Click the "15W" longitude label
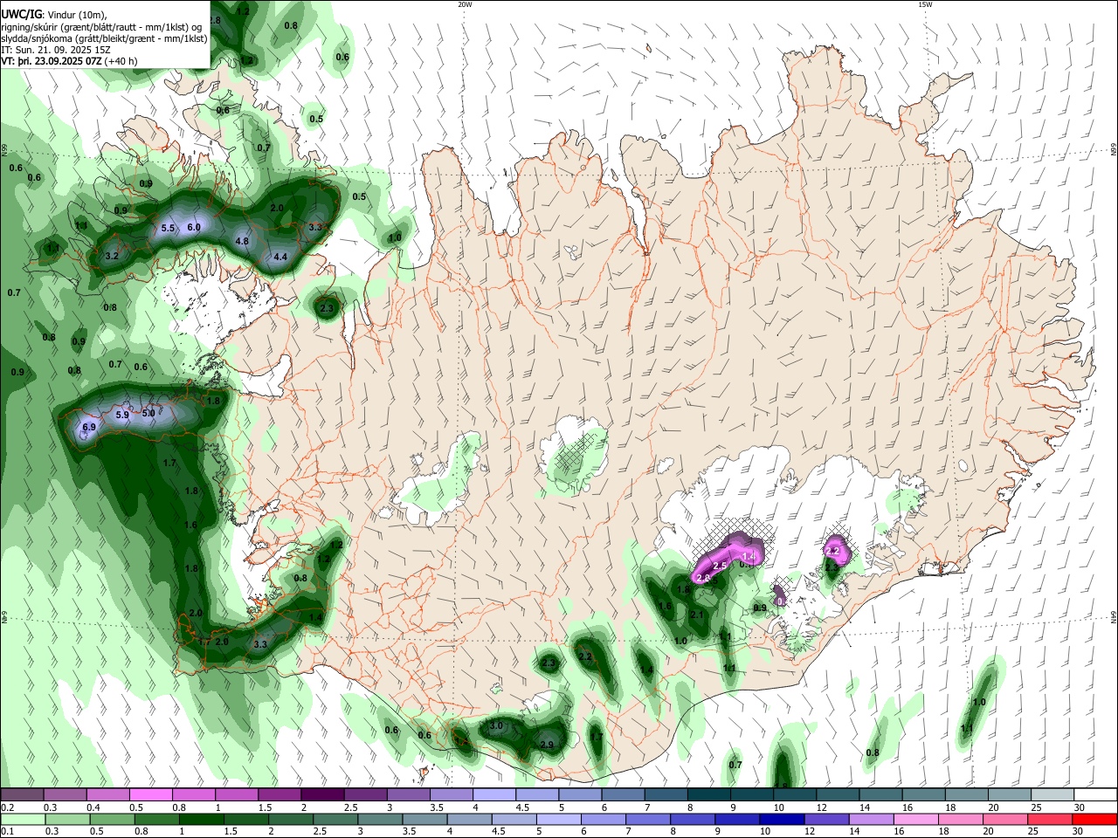This screenshot has width=1118, height=838. click(x=925, y=4)
